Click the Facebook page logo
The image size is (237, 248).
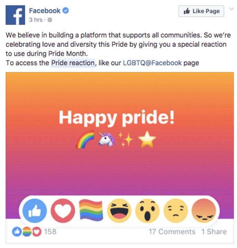tap(16, 15)
